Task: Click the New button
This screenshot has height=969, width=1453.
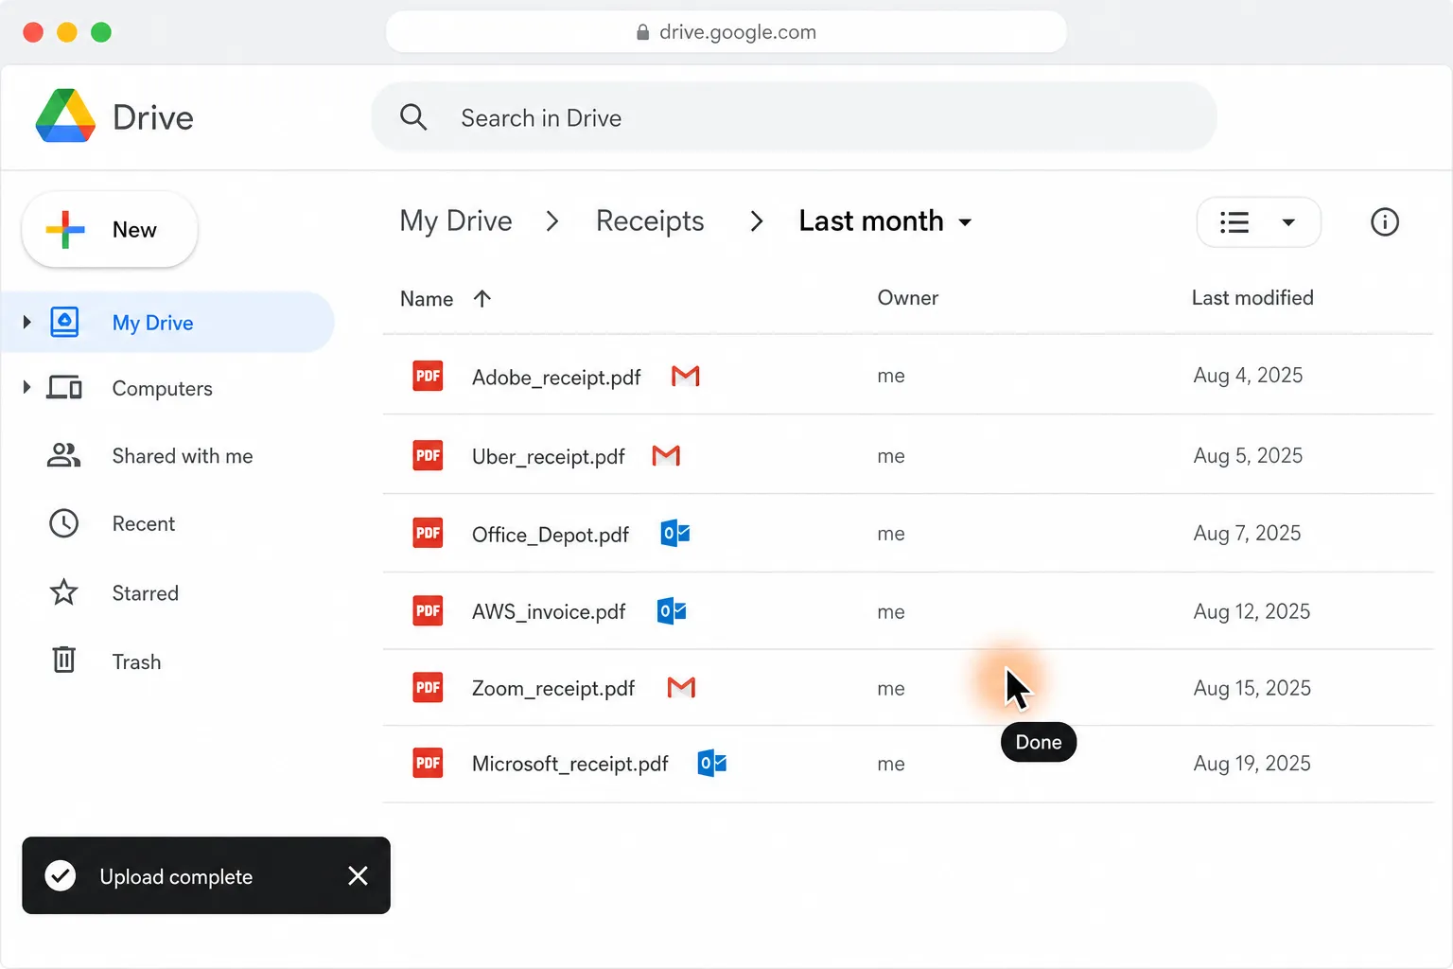Action: click(110, 230)
